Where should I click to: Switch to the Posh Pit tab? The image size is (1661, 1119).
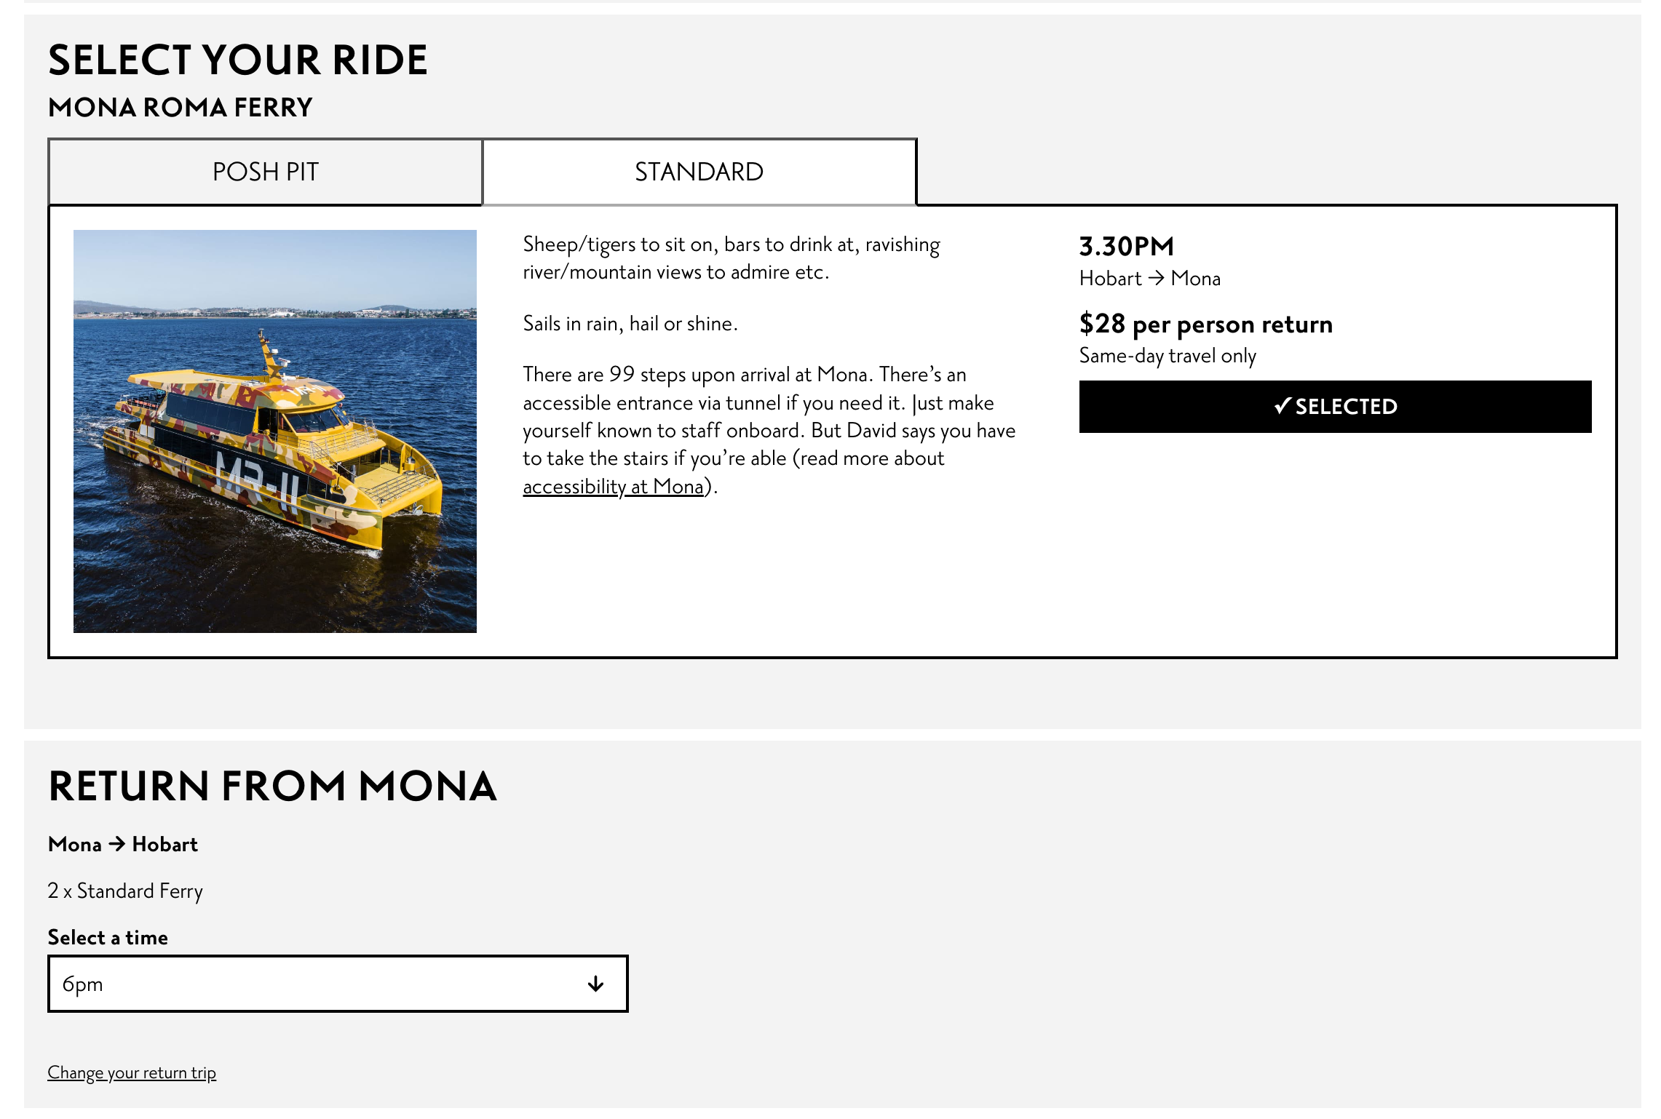(266, 172)
